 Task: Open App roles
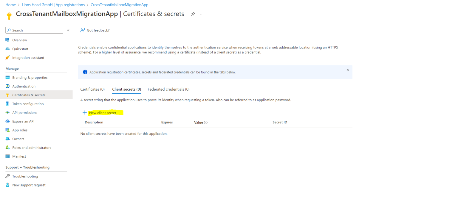(x=20, y=130)
